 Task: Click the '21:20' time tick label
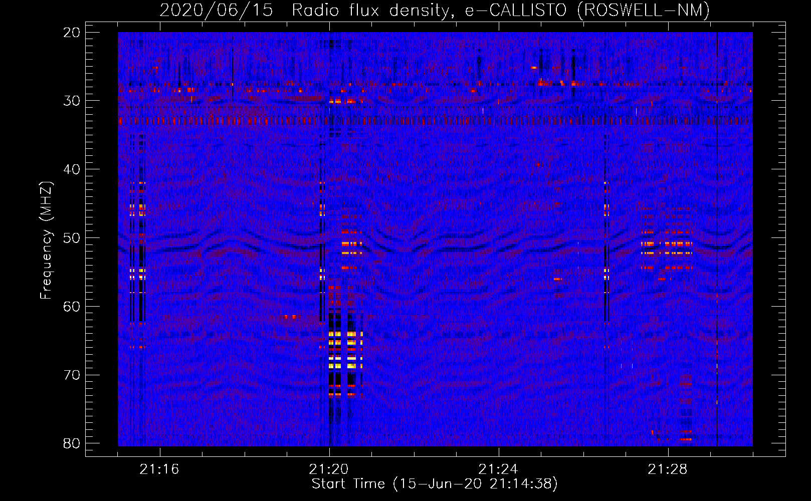pyautogui.click(x=329, y=469)
